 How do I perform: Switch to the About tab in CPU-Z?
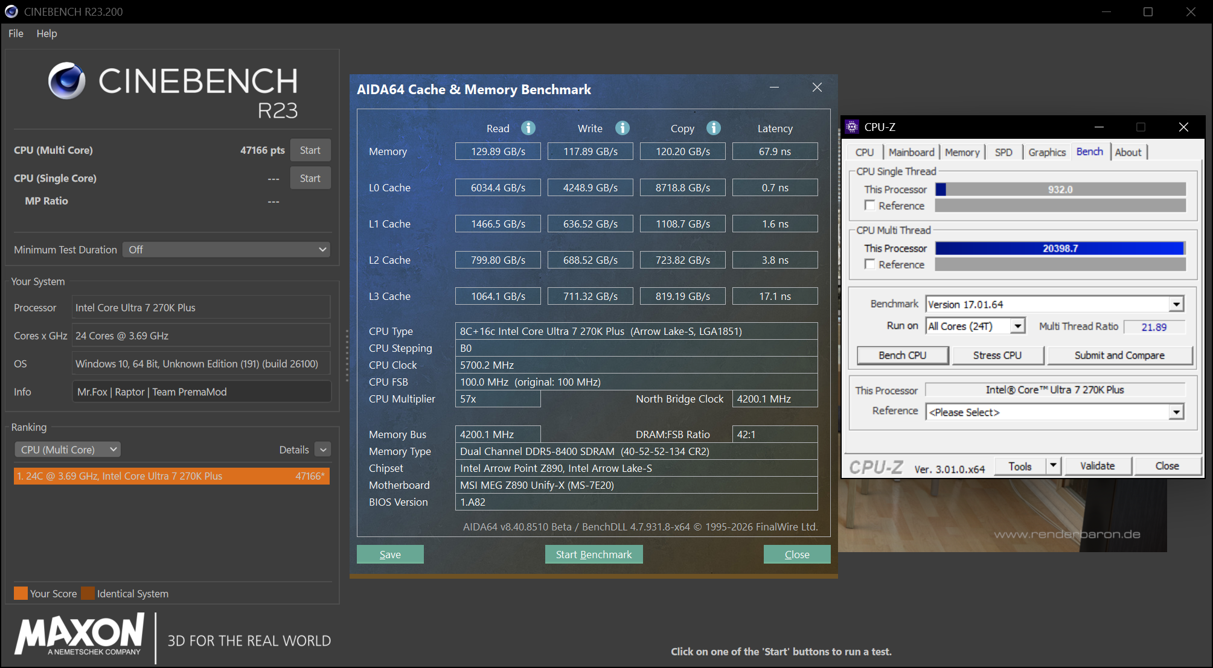click(1128, 152)
